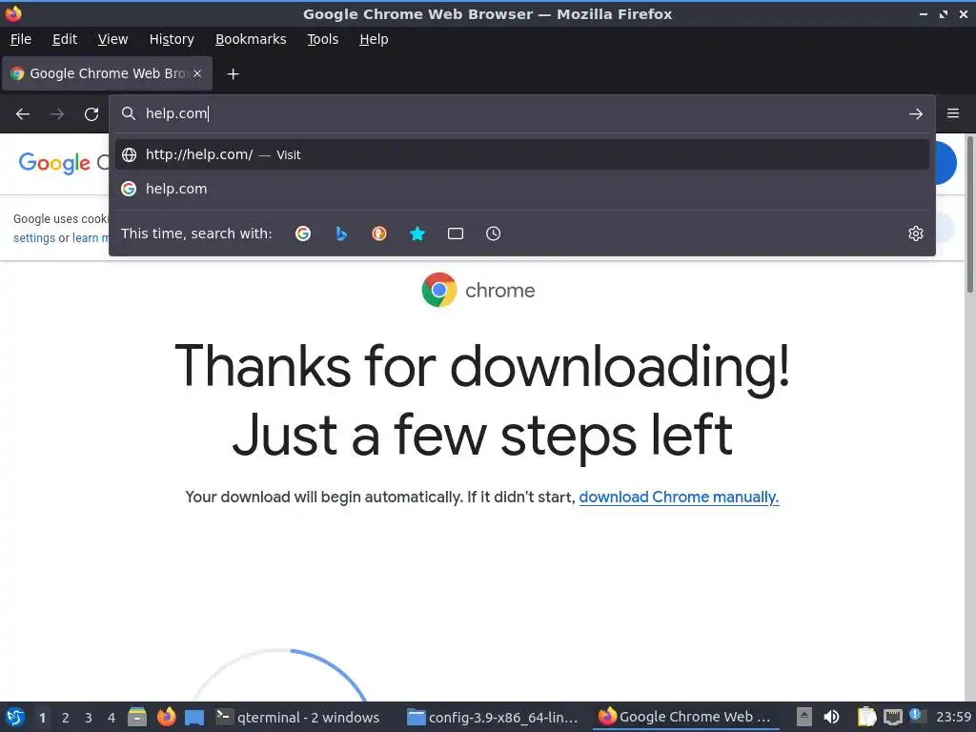
Task: Click the taskbar clock 23:59
Action: 953,717
